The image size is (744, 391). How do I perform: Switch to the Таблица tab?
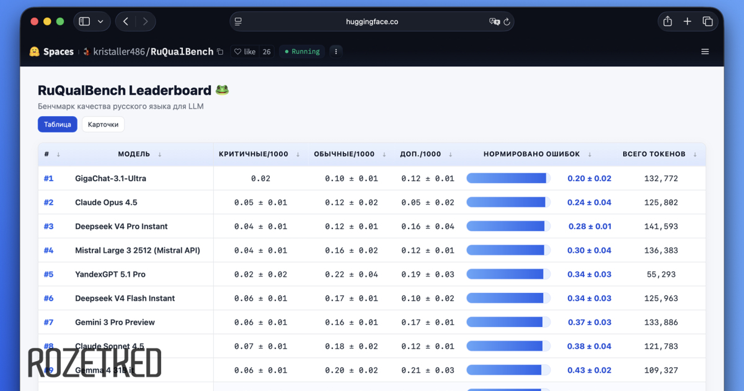pyautogui.click(x=58, y=124)
